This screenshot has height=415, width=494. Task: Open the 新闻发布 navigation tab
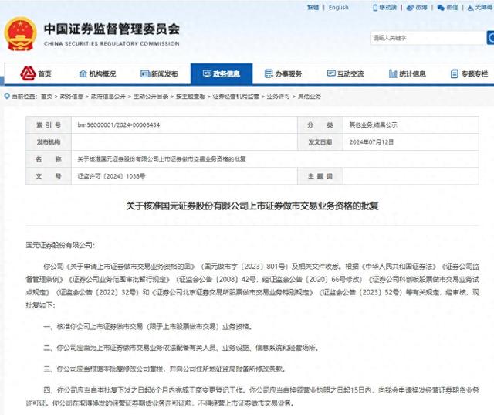click(x=159, y=73)
